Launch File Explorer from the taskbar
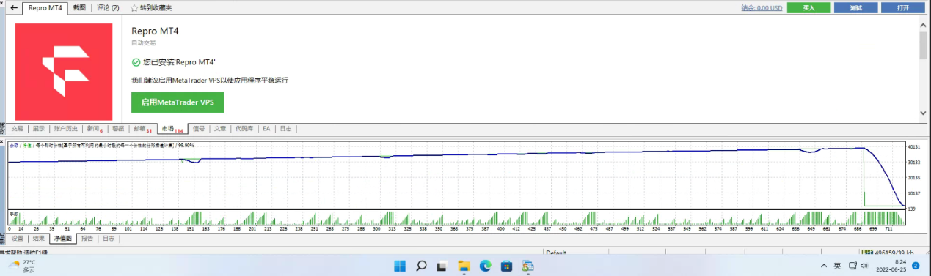This screenshot has height=276, width=931. pyautogui.click(x=464, y=266)
